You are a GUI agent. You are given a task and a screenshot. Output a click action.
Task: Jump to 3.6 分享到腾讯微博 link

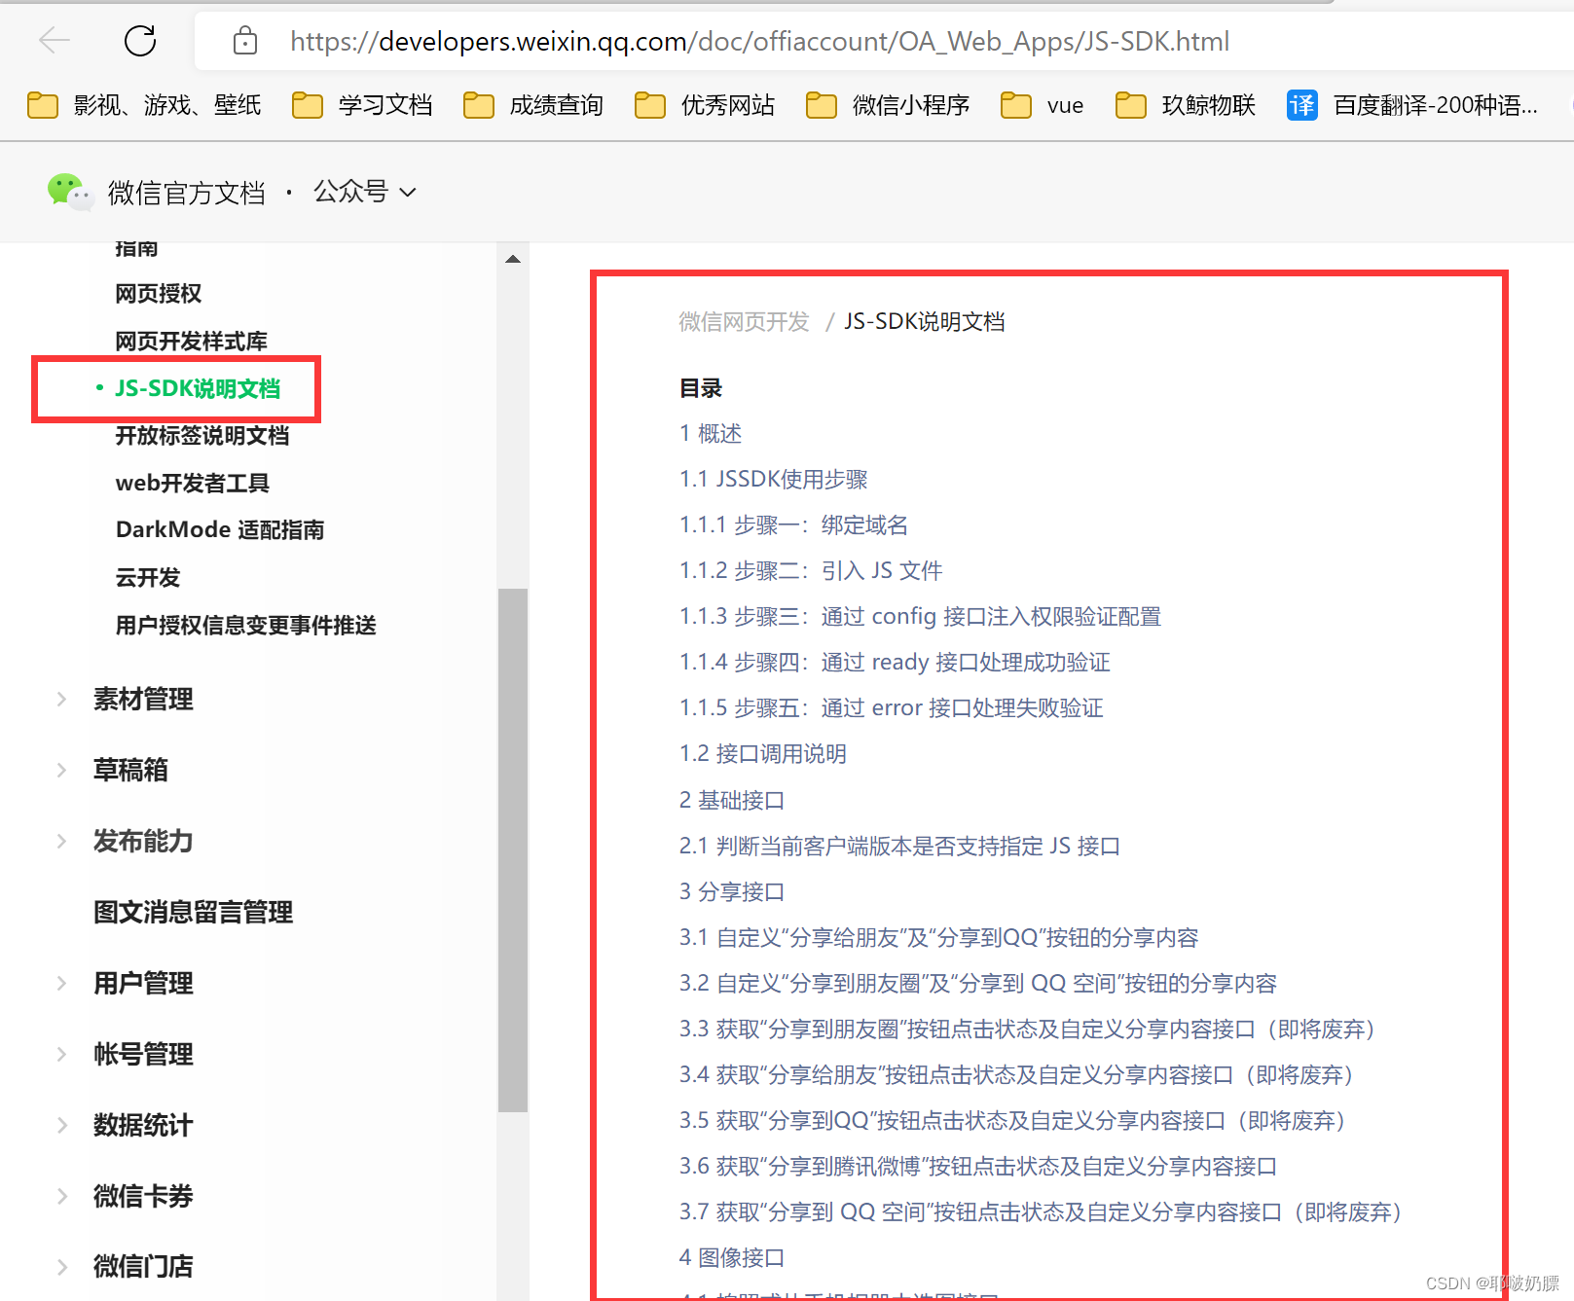[x=978, y=1166]
